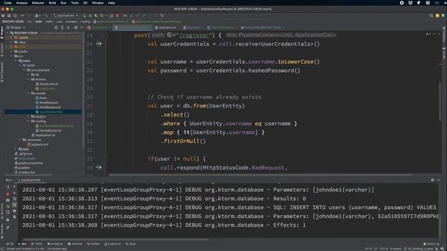
Task: Open the Build menu
Action: point(52,3)
